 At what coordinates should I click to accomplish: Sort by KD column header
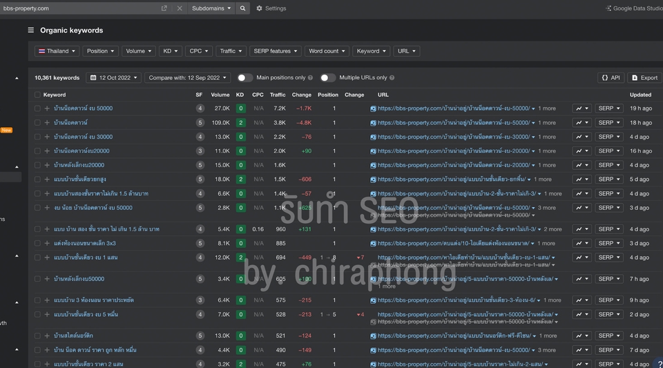tap(240, 95)
